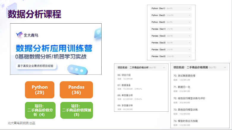Click the 项目实战：二手商品价格预测 header text

pyautogui.click(x=191, y=67)
